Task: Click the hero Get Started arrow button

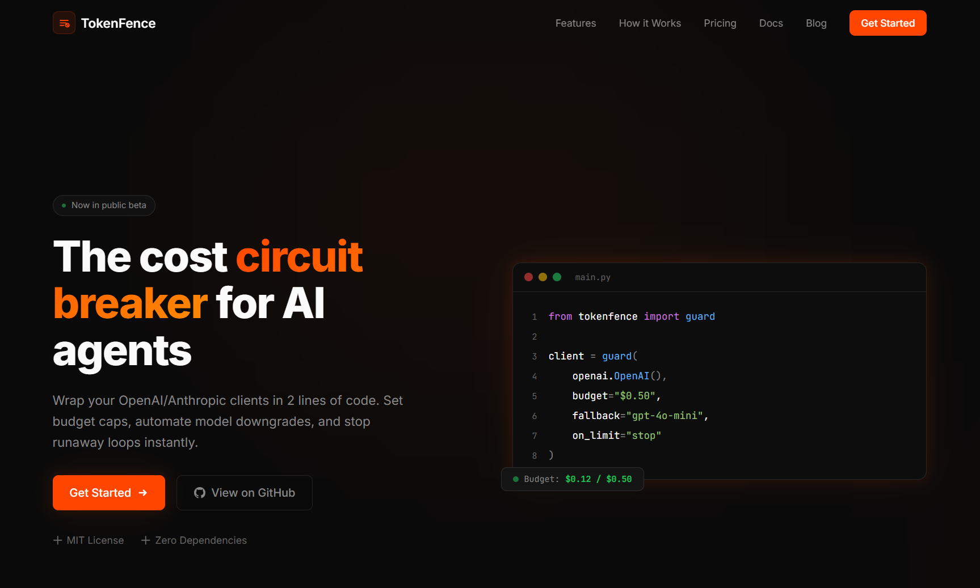Action: [109, 493]
